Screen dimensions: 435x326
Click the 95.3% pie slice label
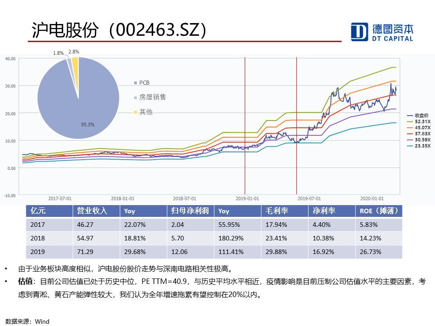tap(87, 125)
